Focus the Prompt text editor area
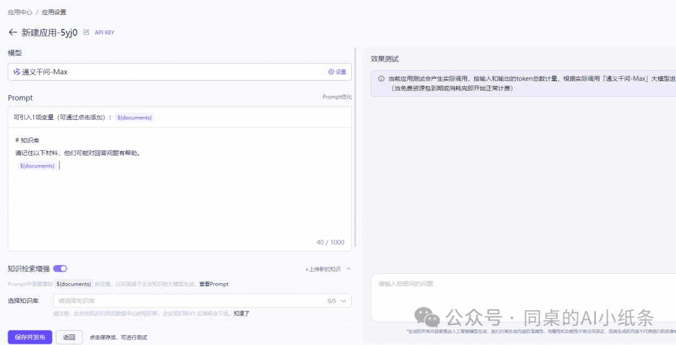Screen dimensions: 676x345 click(180, 189)
